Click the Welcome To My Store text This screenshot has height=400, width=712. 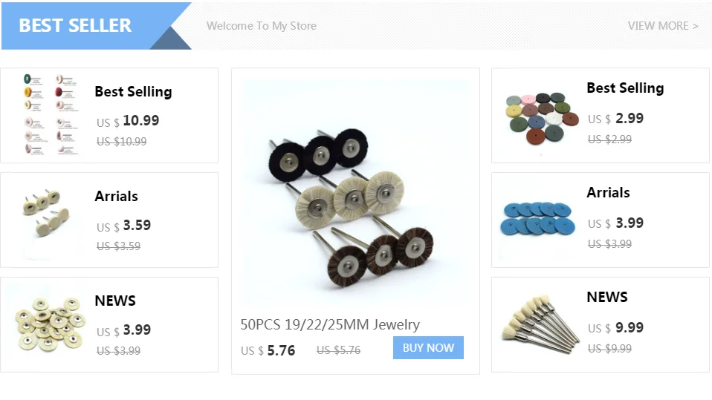262,26
